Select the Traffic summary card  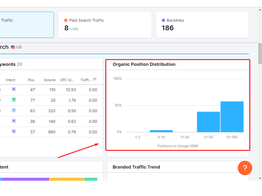pyautogui.click(x=27, y=25)
